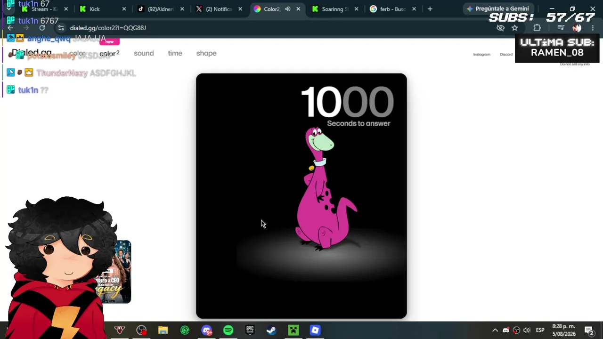
Task: Select the shape game mode
Action: point(206,53)
